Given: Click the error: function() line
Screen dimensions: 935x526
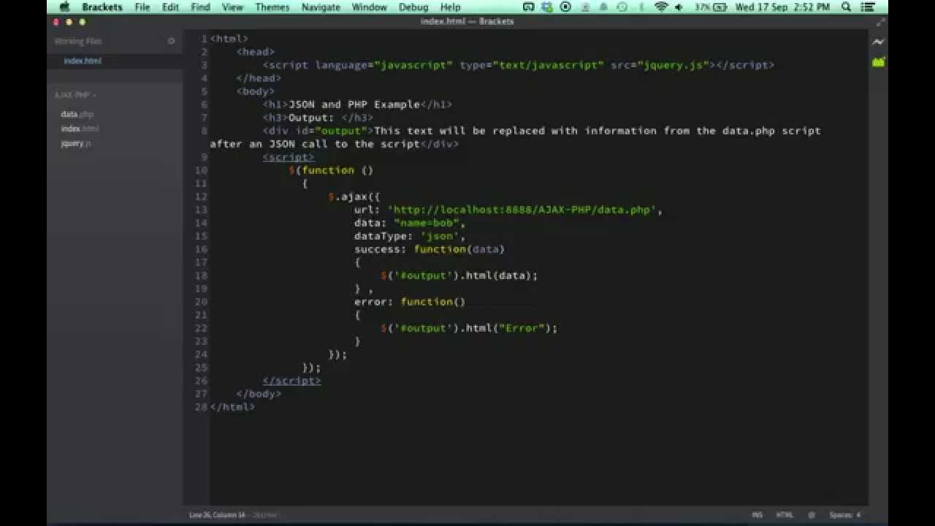Looking at the screenshot, I should pyautogui.click(x=410, y=302).
